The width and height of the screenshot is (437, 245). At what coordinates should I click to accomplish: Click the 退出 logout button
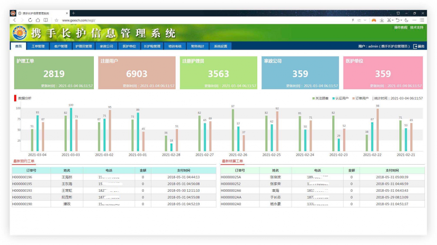(x=419, y=46)
